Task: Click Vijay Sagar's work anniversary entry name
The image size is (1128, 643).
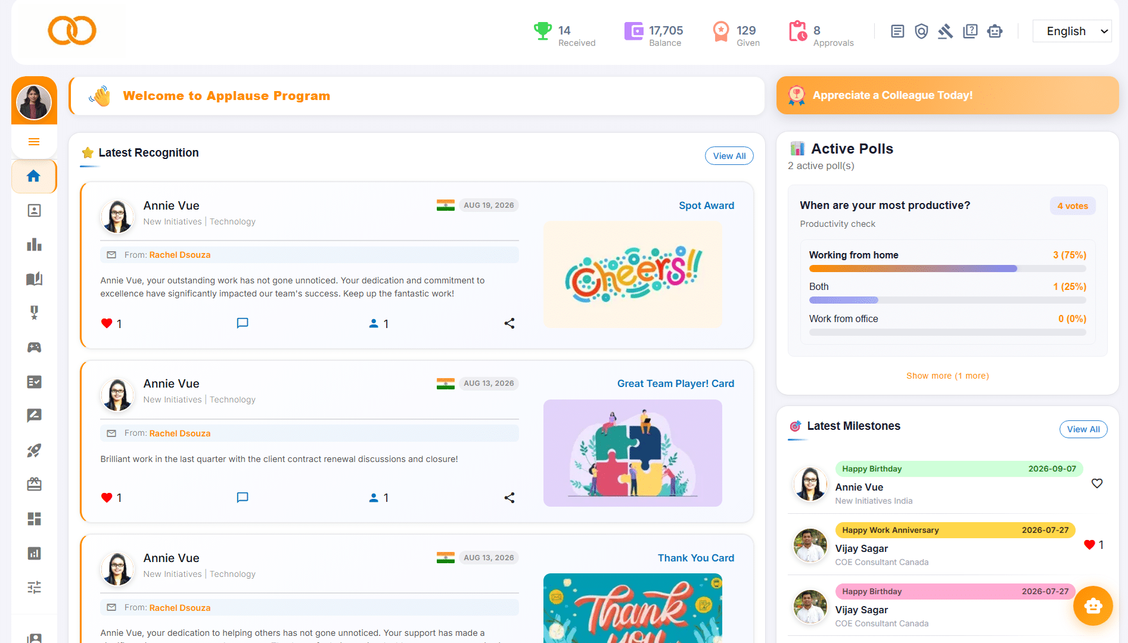Action: pos(861,548)
